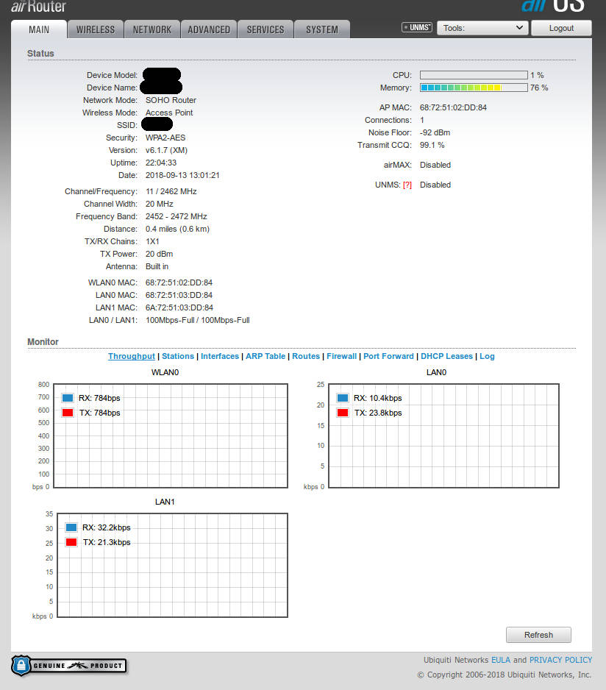Click the Logout button
The height and width of the screenshot is (690, 606).
click(561, 28)
